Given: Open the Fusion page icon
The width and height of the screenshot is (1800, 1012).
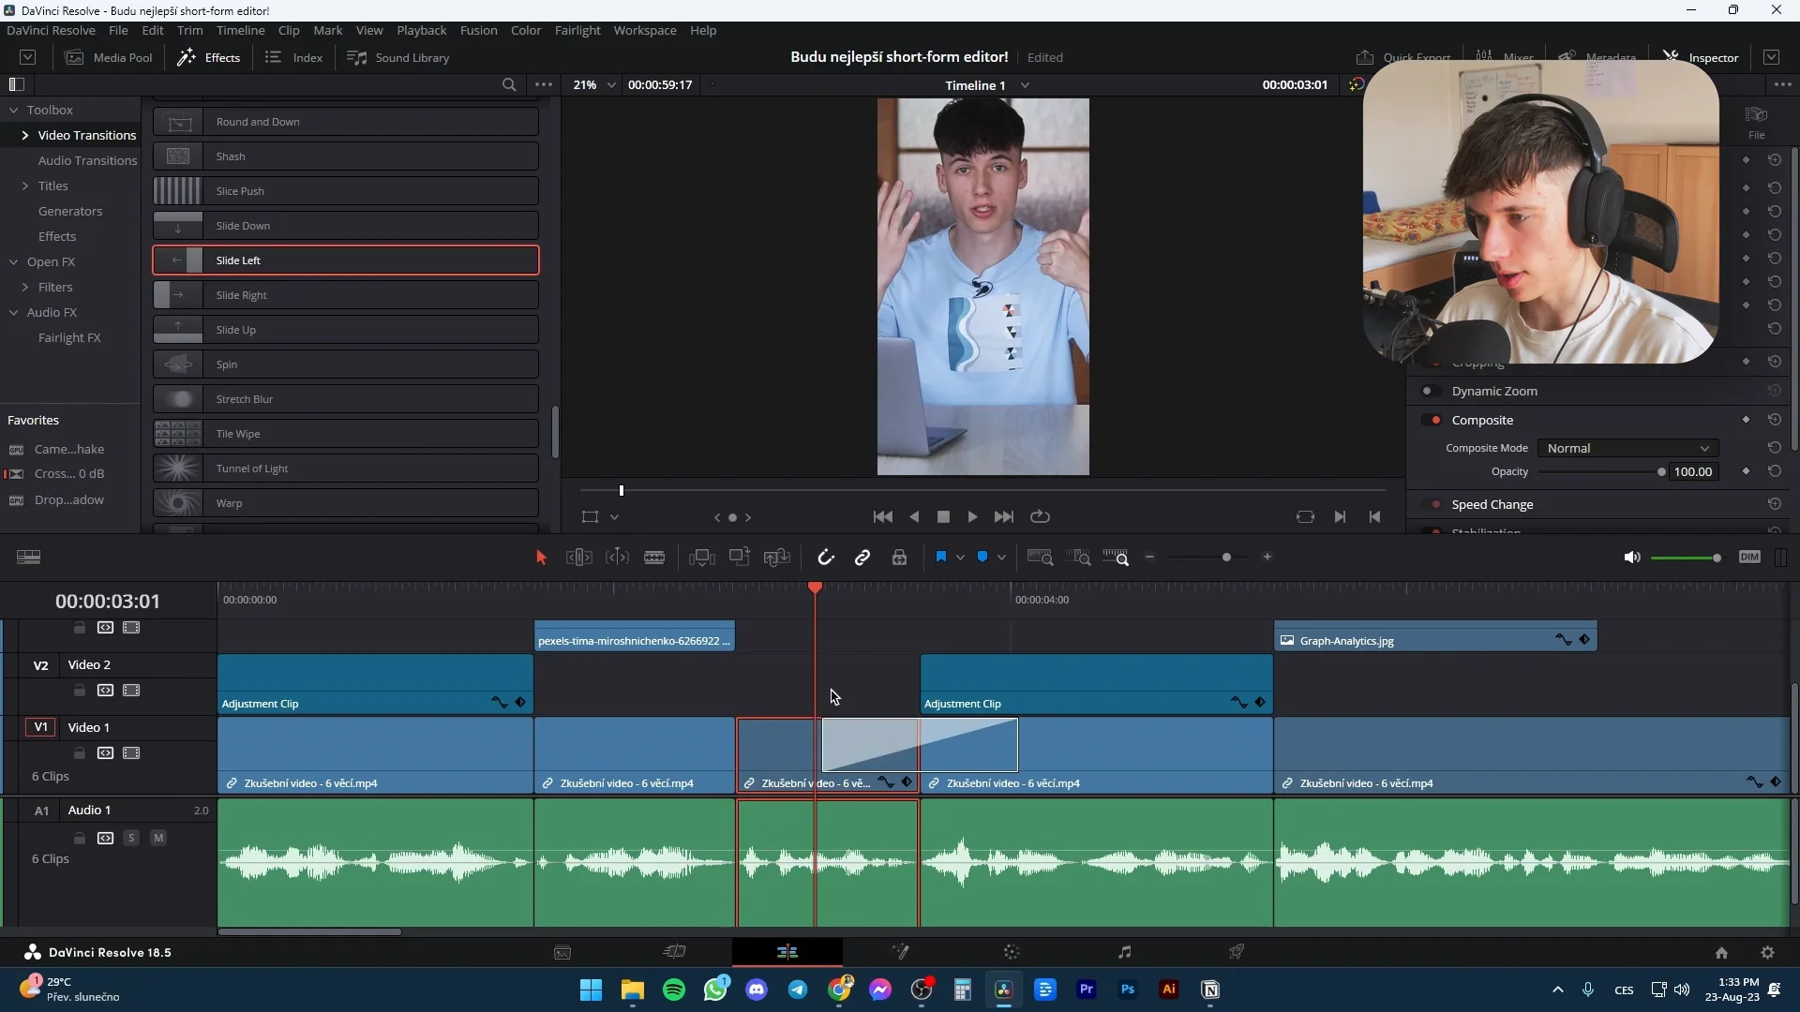Looking at the screenshot, I should click(x=900, y=952).
